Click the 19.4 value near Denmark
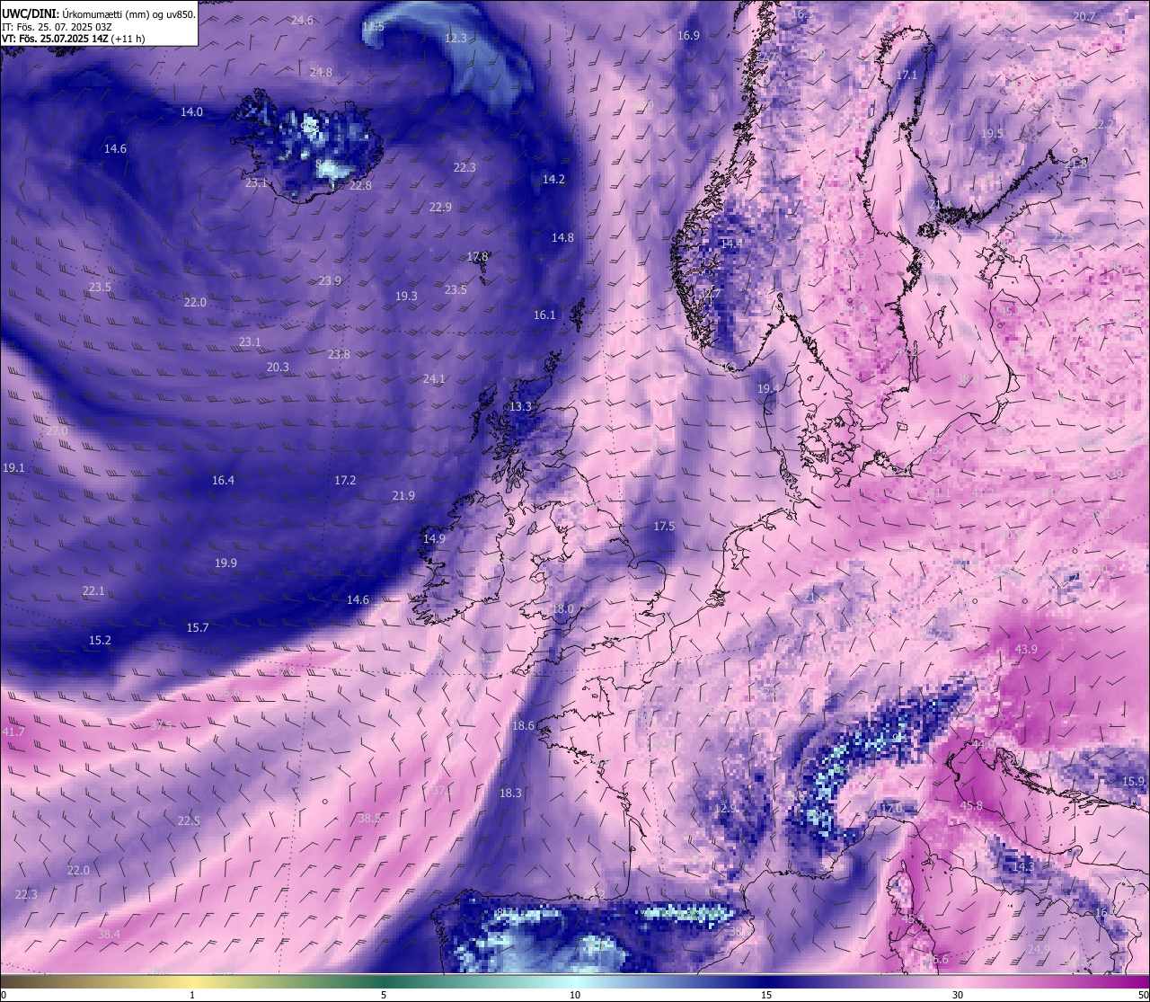Image resolution: width=1150 pixels, height=1002 pixels. pos(768,388)
